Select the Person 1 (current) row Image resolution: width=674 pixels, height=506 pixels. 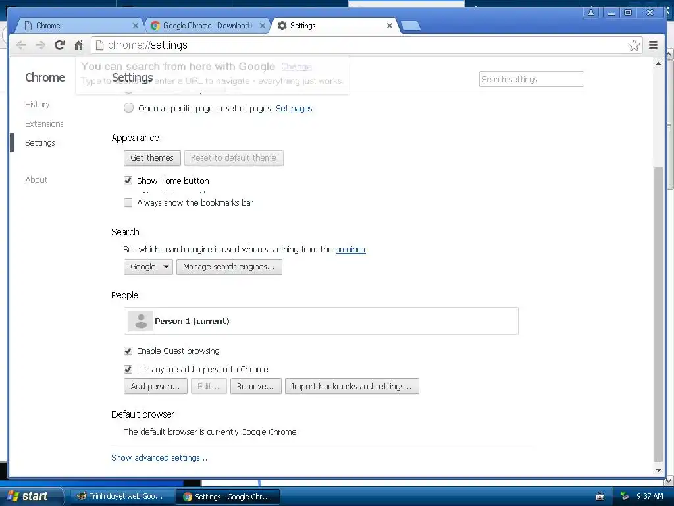point(321,321)
